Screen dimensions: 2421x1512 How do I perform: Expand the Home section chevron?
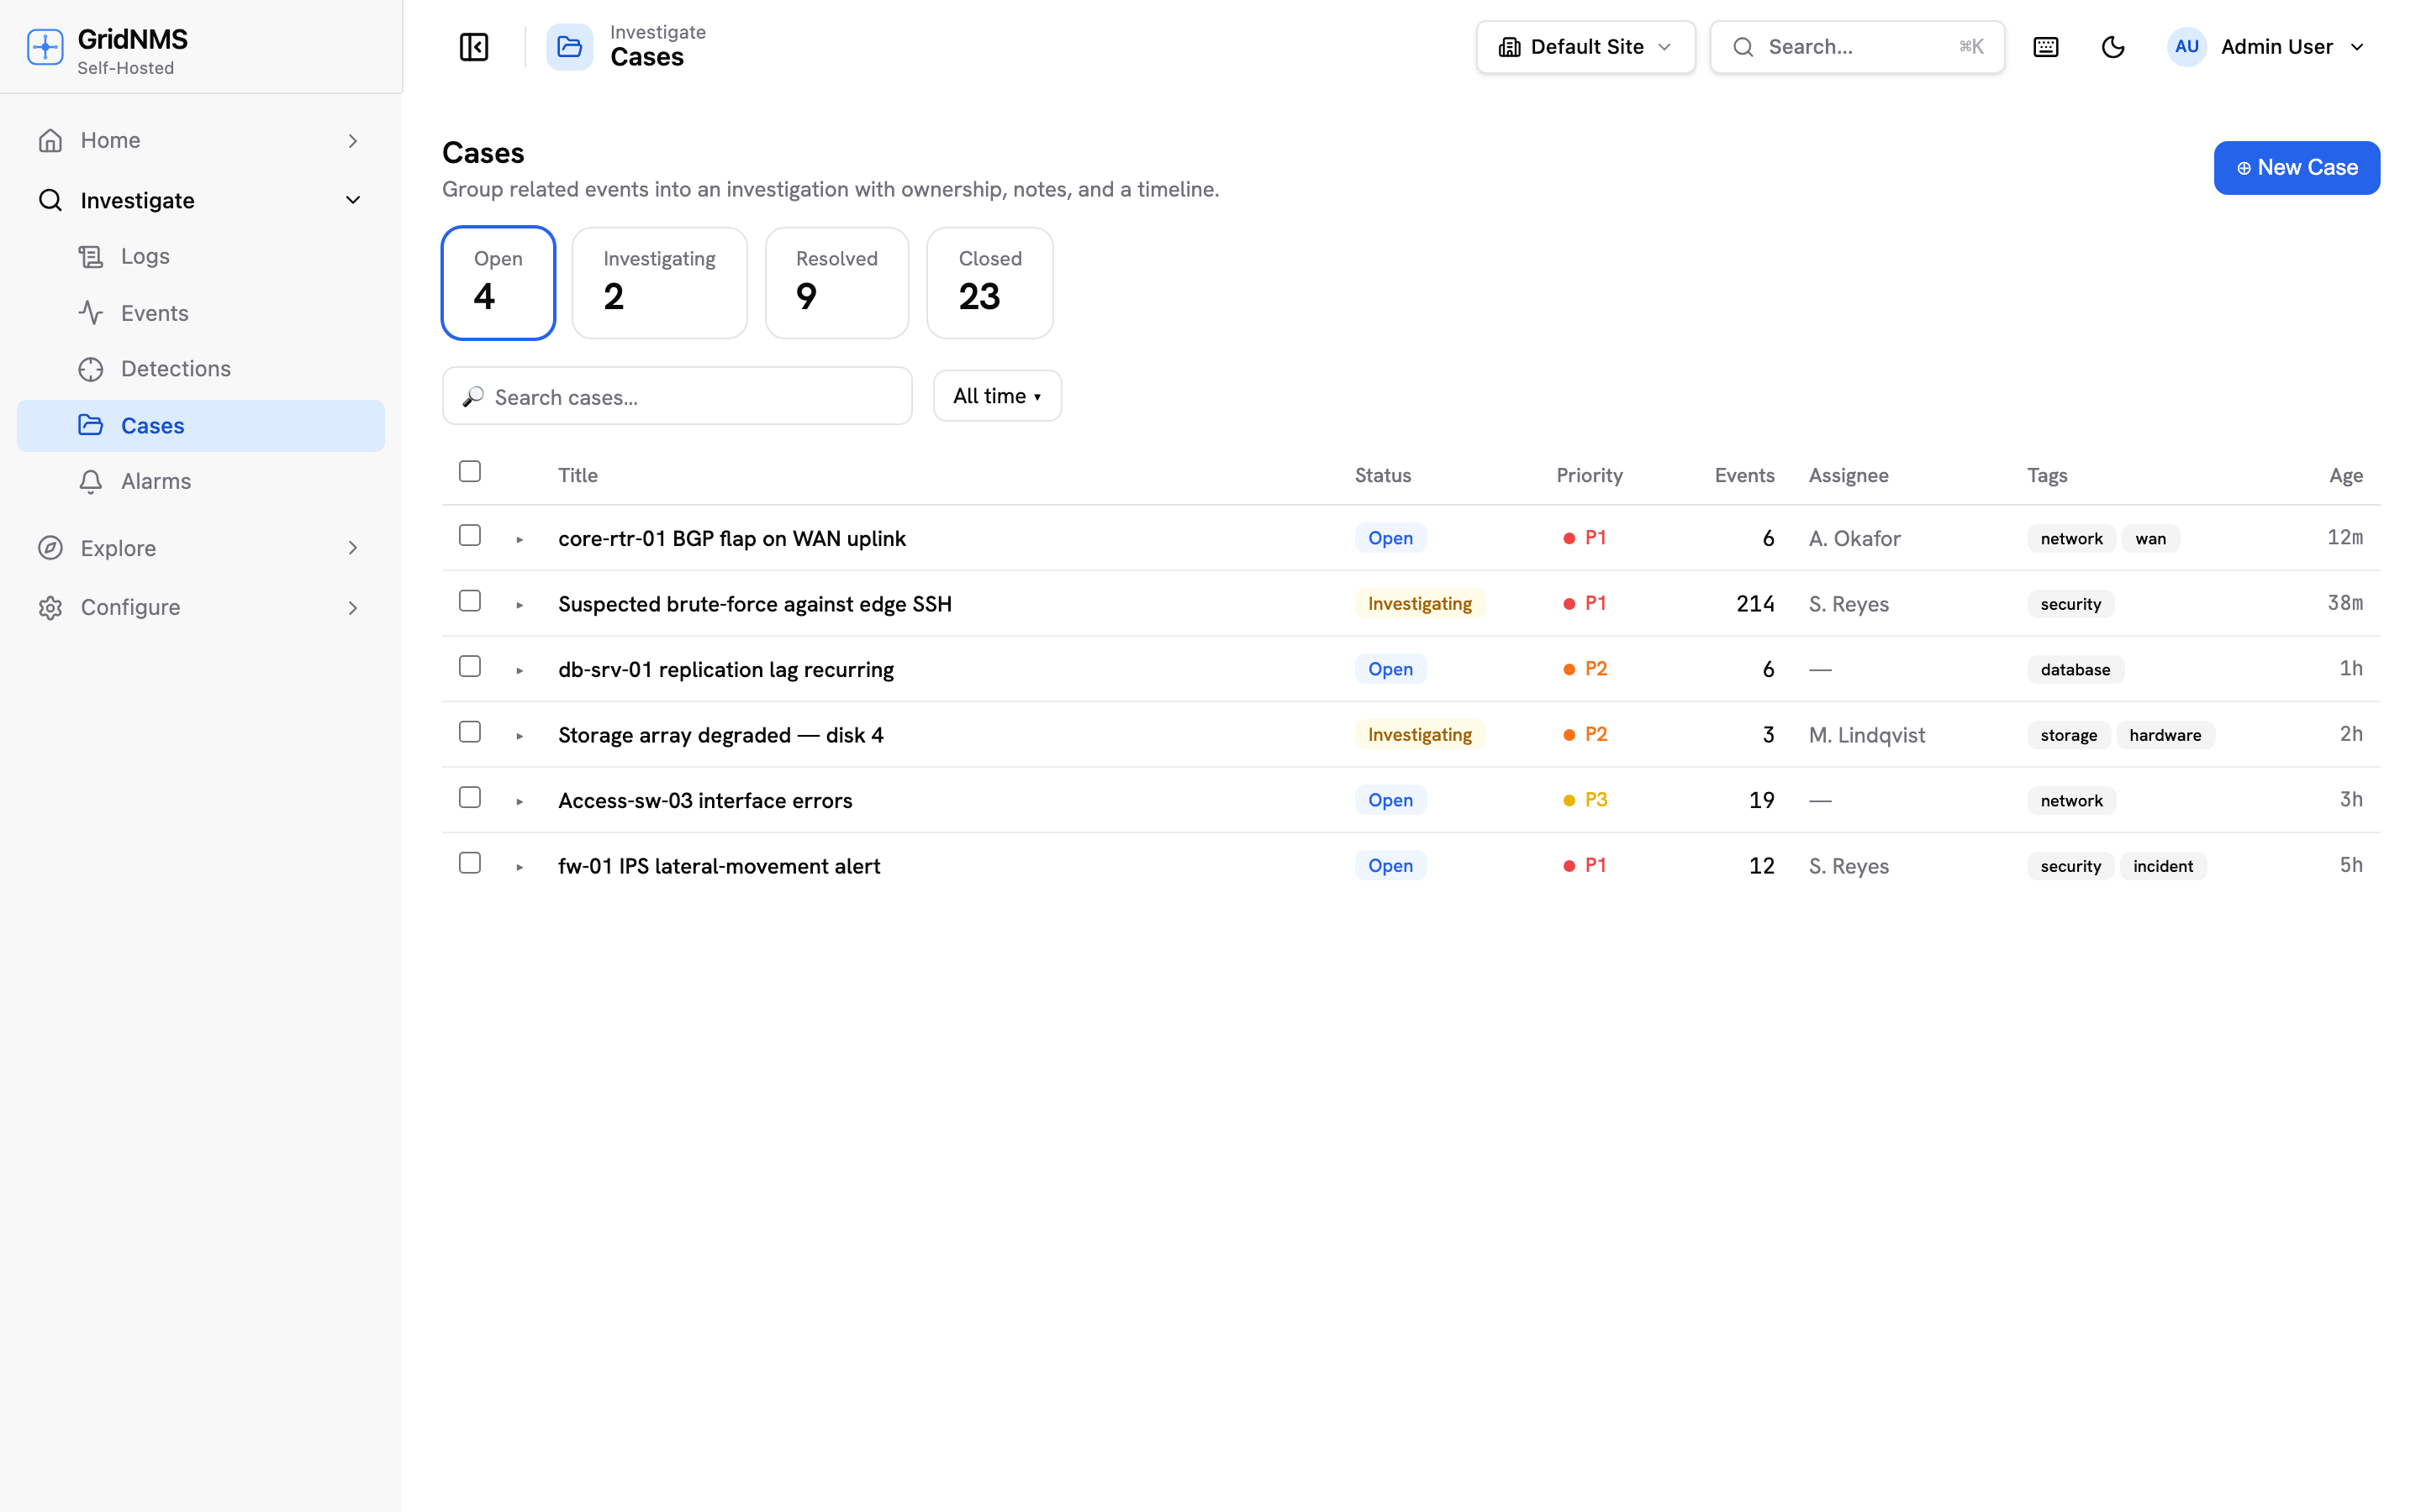tap(352, 140)
